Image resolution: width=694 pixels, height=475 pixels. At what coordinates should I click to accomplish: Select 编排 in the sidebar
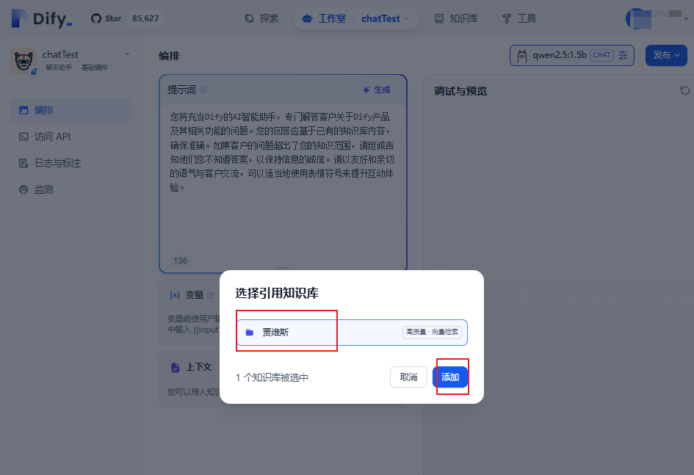click(71, 110)
